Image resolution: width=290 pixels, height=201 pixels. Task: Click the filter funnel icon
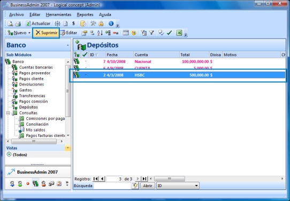click(x=151, y=33)
